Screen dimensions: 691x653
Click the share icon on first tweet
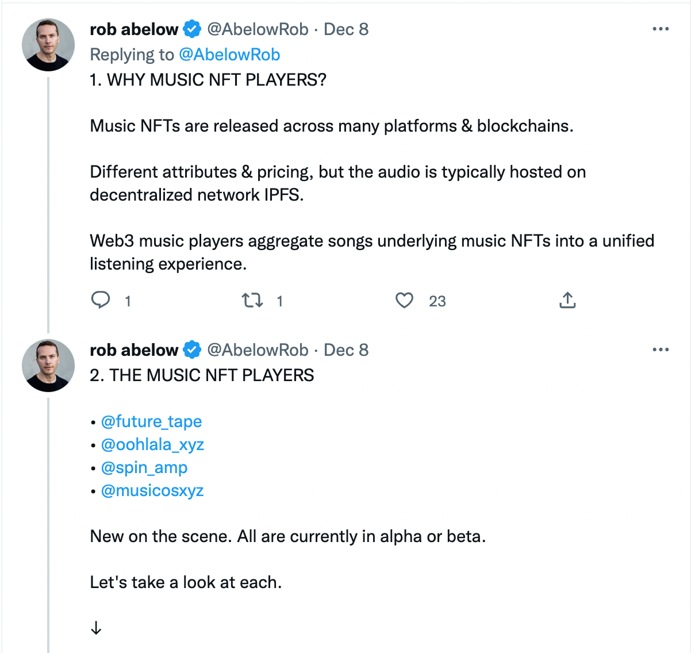click(x=567, y=300)
